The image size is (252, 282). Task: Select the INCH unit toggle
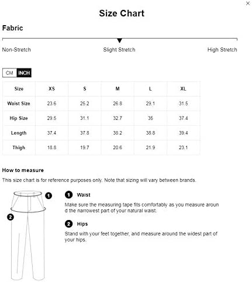pos(24,73)
